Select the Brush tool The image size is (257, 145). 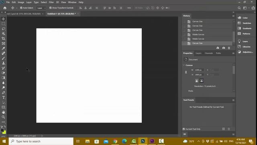(3, 58)
